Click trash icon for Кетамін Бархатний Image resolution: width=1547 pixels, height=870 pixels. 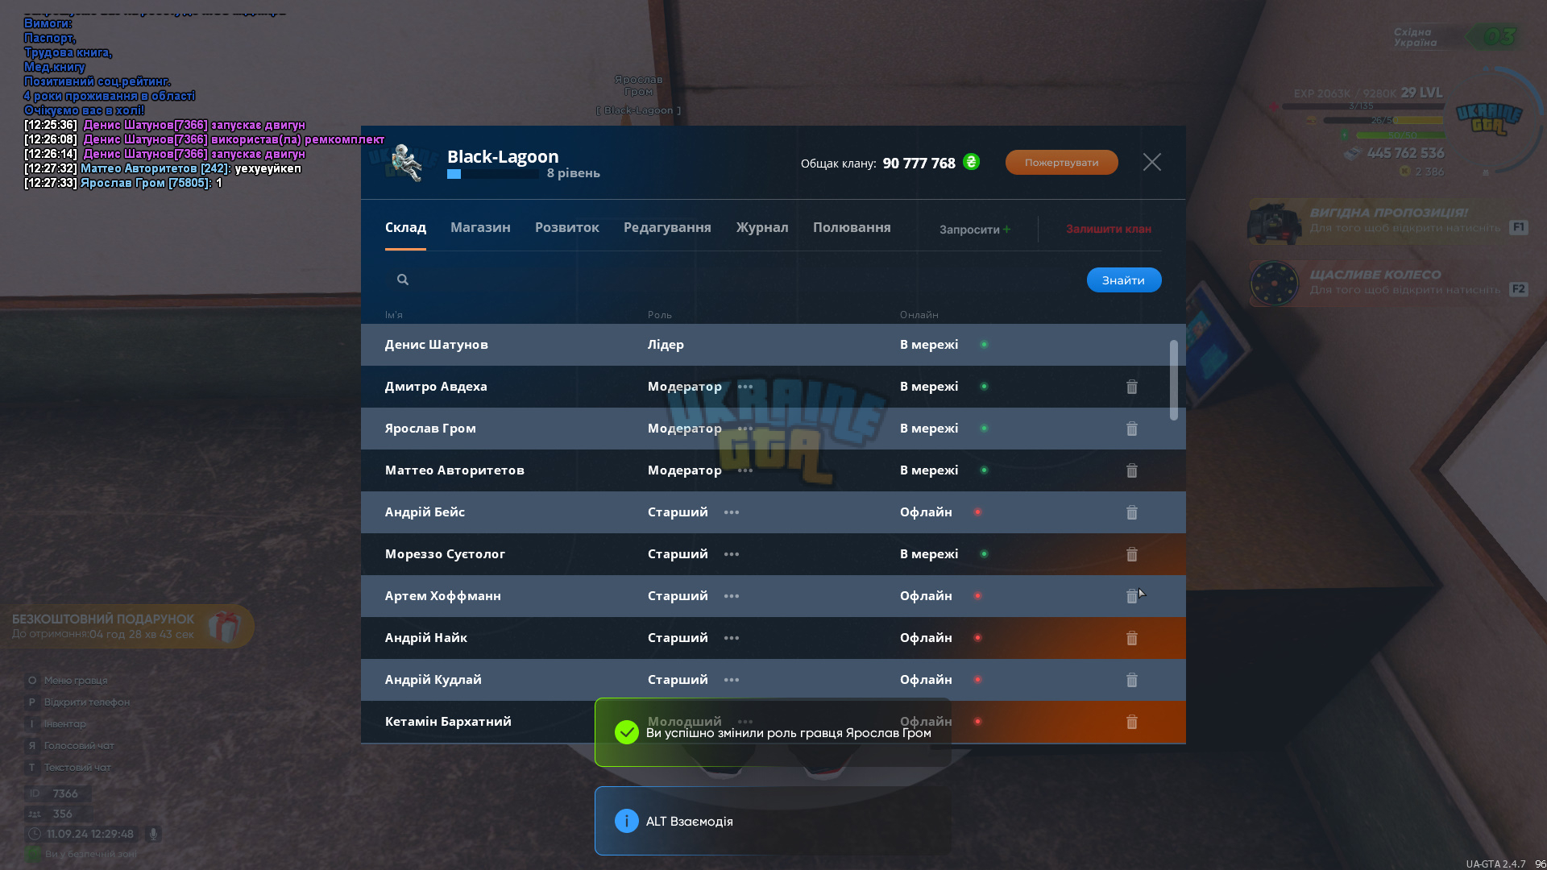[x=1131, y=722]
